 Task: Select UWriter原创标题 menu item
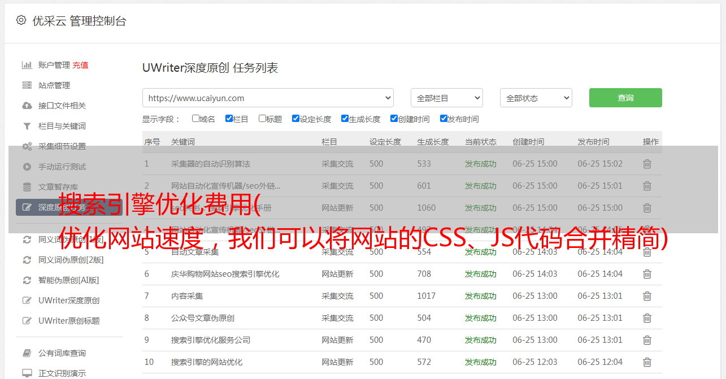tap(69, 321)
